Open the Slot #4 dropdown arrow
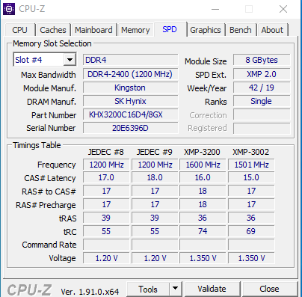This screenshot has height=297, width=302. coord(70,60)
